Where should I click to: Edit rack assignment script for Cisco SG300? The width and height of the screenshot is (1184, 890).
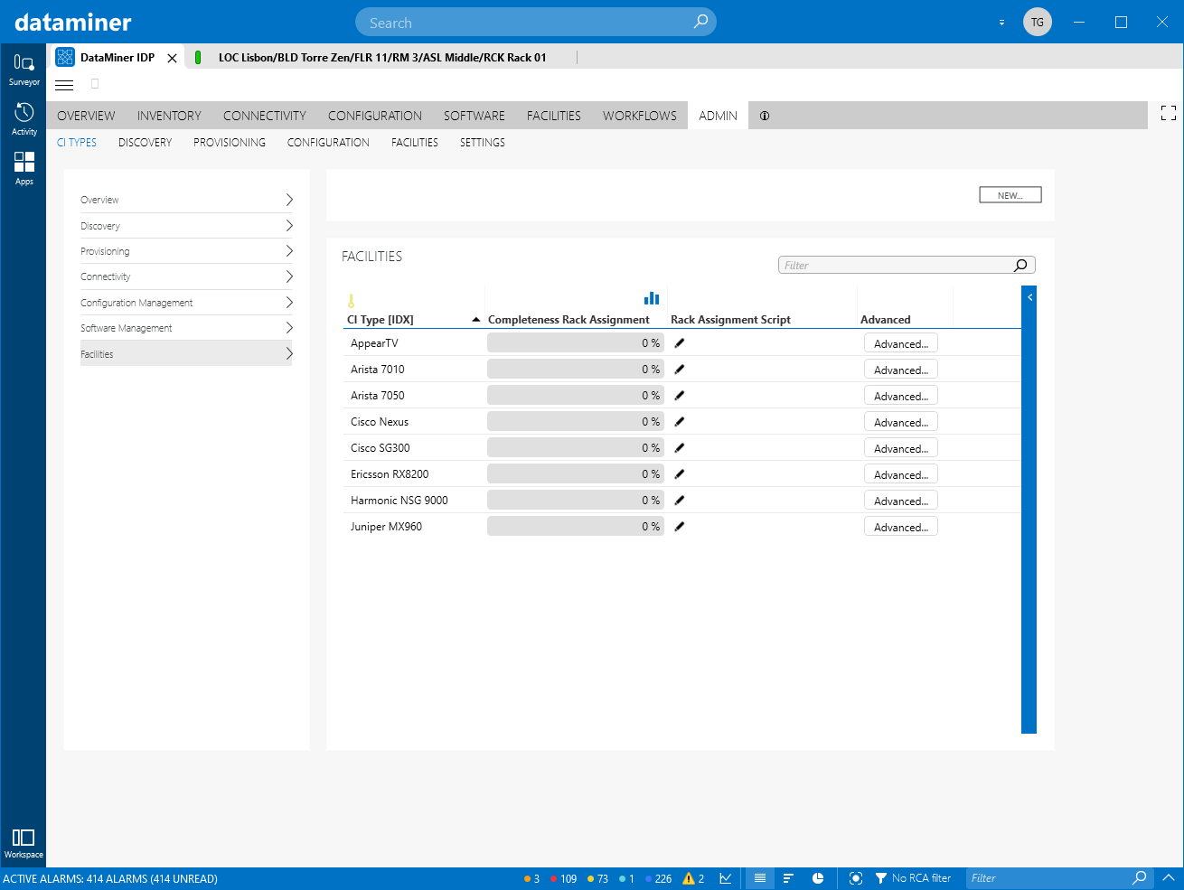(680, 448)
